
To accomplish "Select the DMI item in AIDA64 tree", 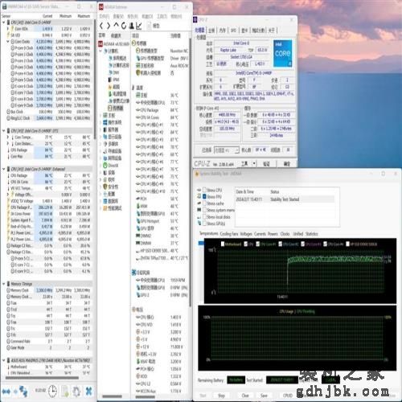I will pyautogui.click(x=114, y=72).
